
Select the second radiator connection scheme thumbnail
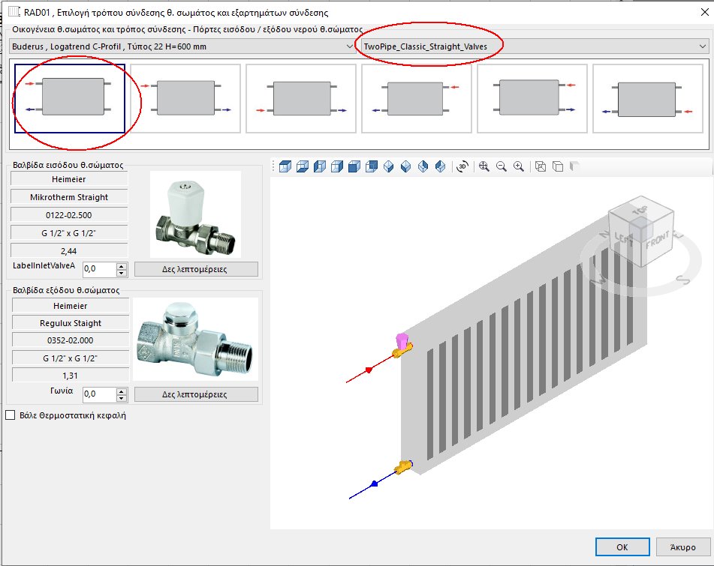[186, 98]
